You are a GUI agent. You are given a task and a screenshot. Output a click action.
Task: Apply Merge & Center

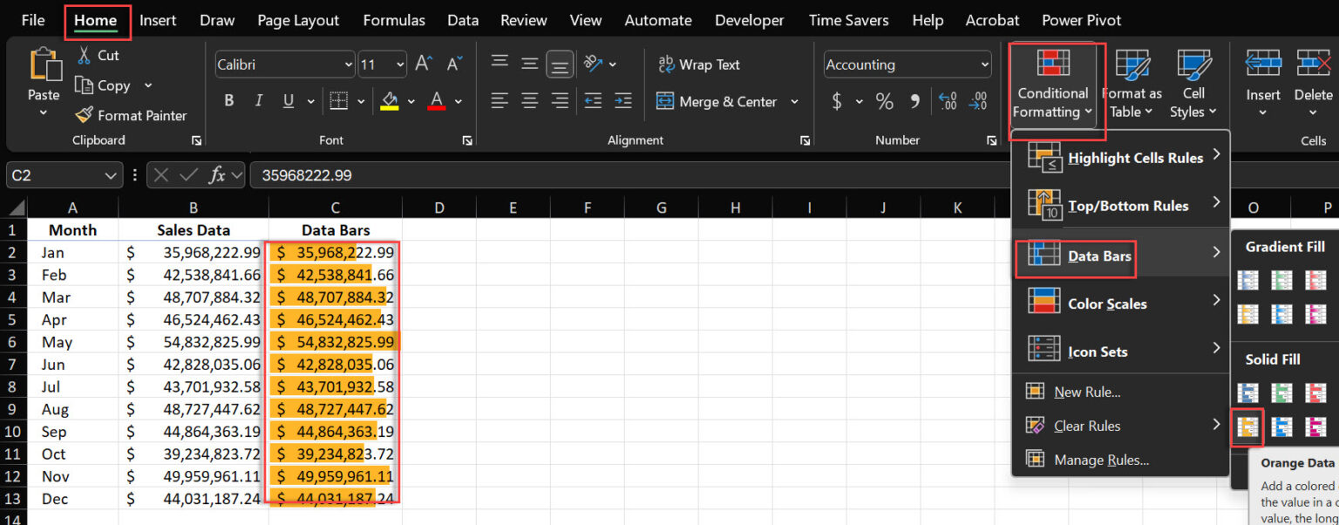click(717, 101)
